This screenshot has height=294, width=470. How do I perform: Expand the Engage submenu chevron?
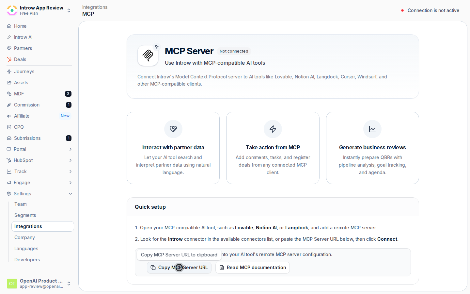coord(70,183)
